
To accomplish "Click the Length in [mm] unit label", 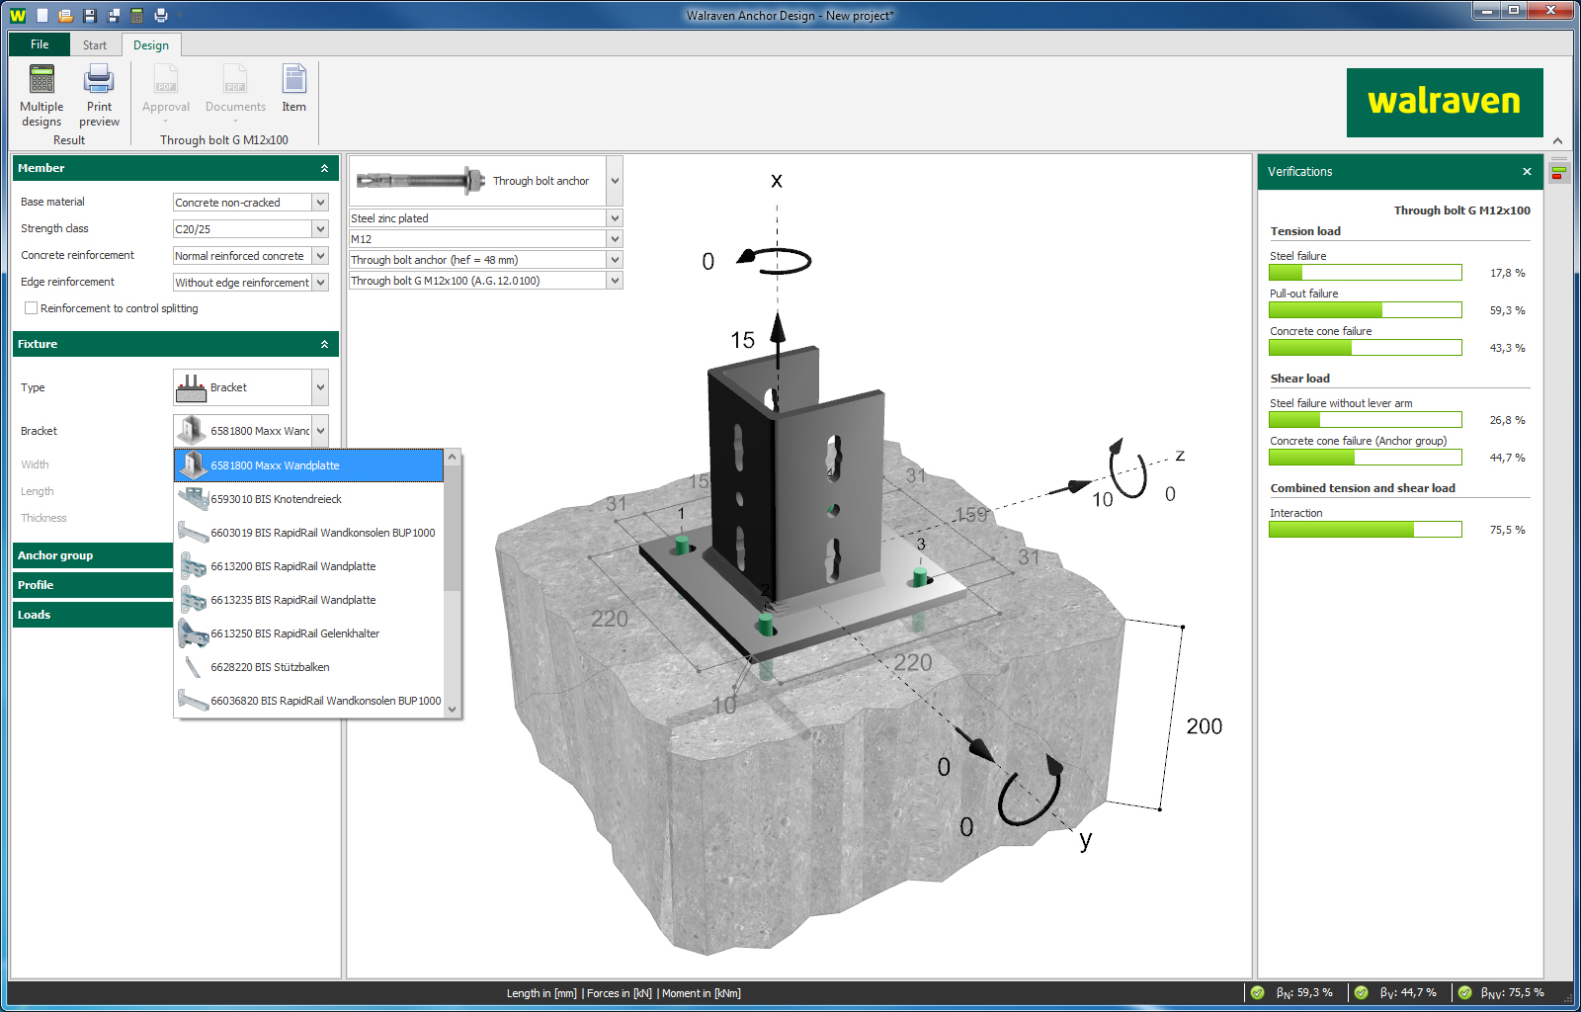I will click(541, 993).
